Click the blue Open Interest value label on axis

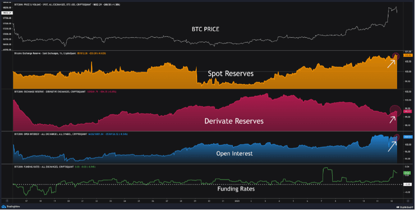point(407,137)
